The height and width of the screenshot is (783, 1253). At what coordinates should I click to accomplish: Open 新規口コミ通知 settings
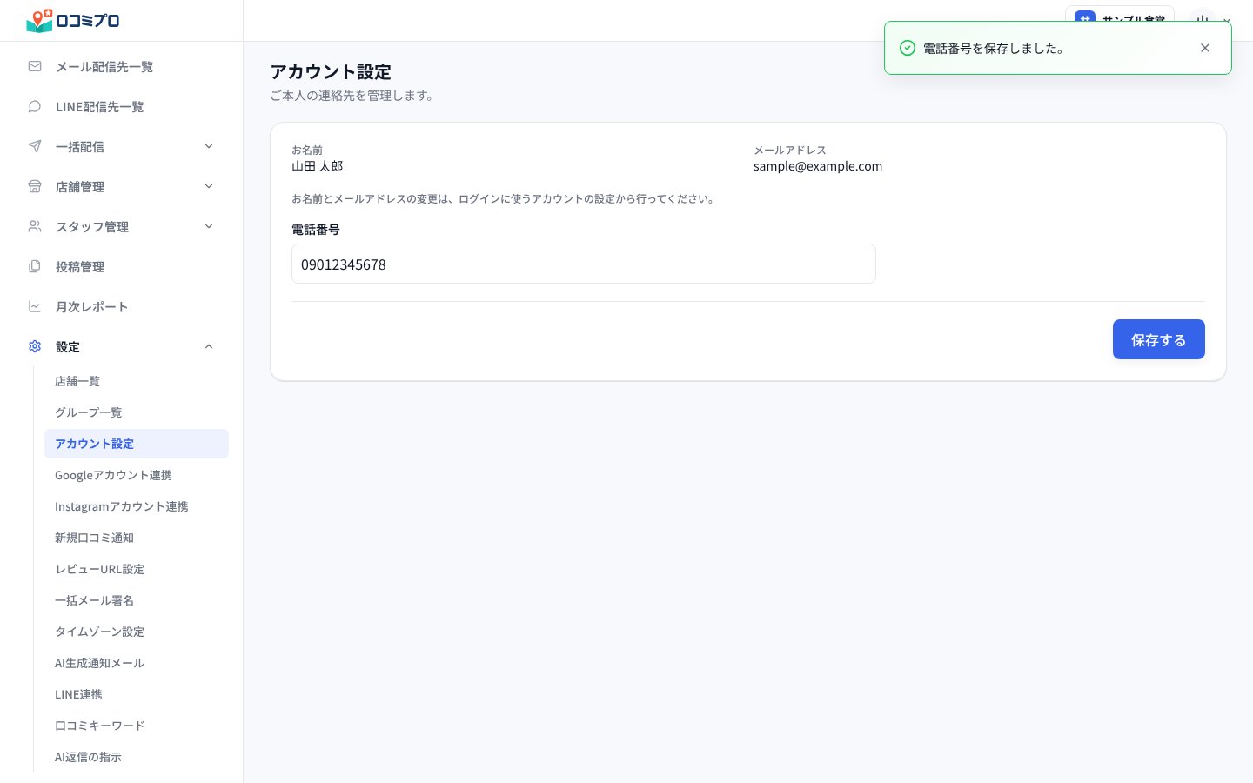137,538
